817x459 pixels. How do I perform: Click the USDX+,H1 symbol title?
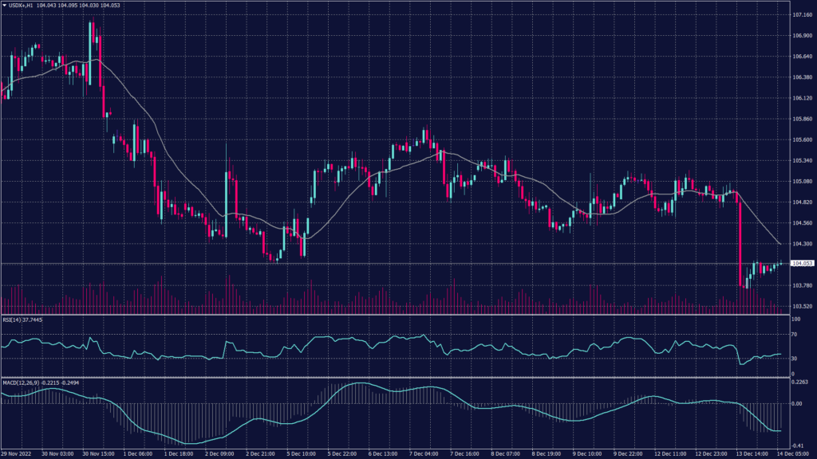click(21, 6)
